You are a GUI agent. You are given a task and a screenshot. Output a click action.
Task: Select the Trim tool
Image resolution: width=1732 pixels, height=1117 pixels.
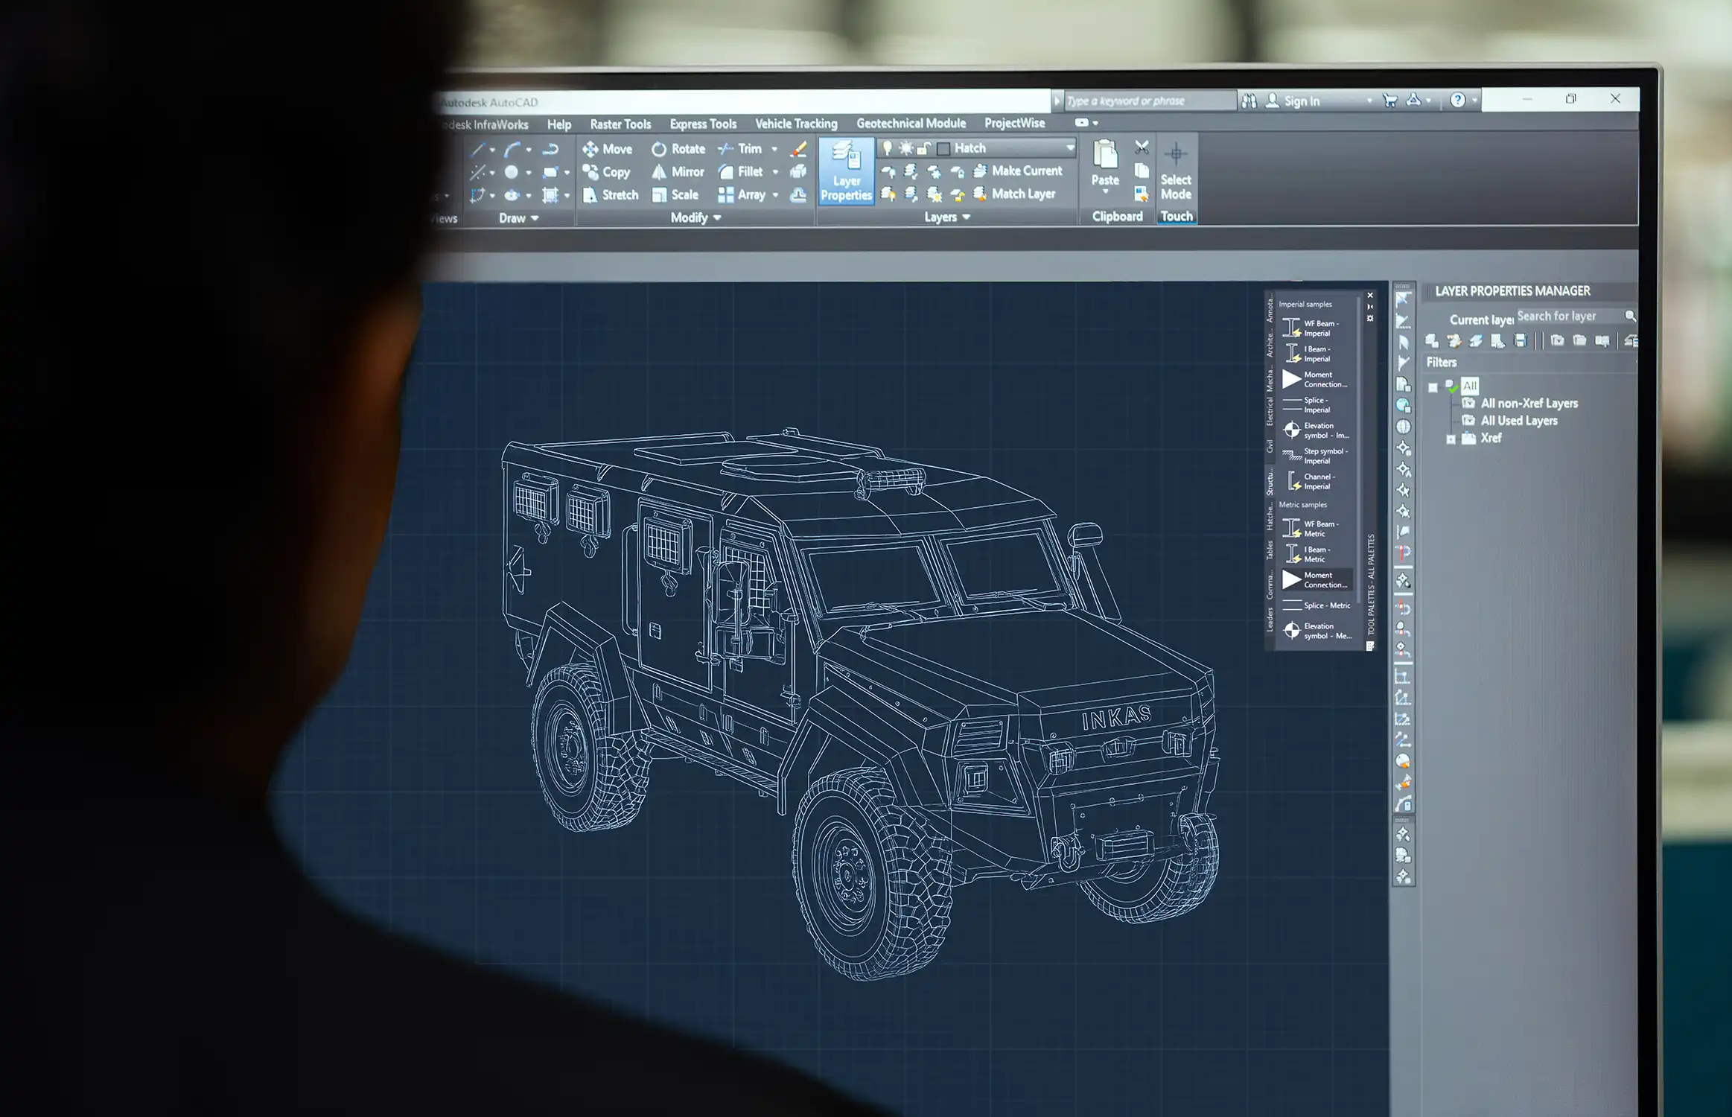tap(739, 149)
